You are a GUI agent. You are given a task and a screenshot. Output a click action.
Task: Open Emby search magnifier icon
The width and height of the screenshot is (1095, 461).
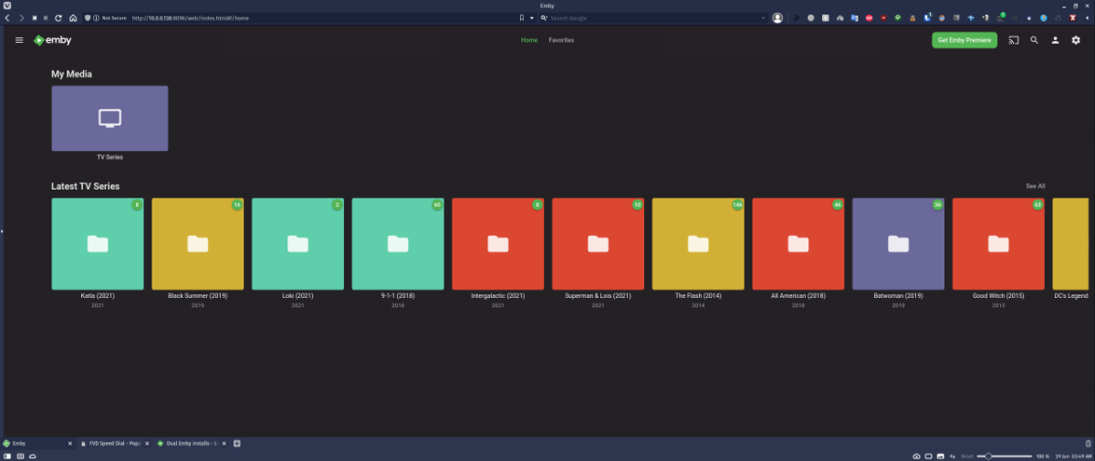(1035, 40)
